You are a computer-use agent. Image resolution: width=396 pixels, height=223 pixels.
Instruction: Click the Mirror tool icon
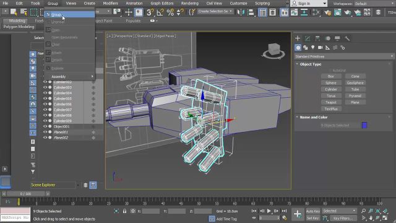coord(241,12)
